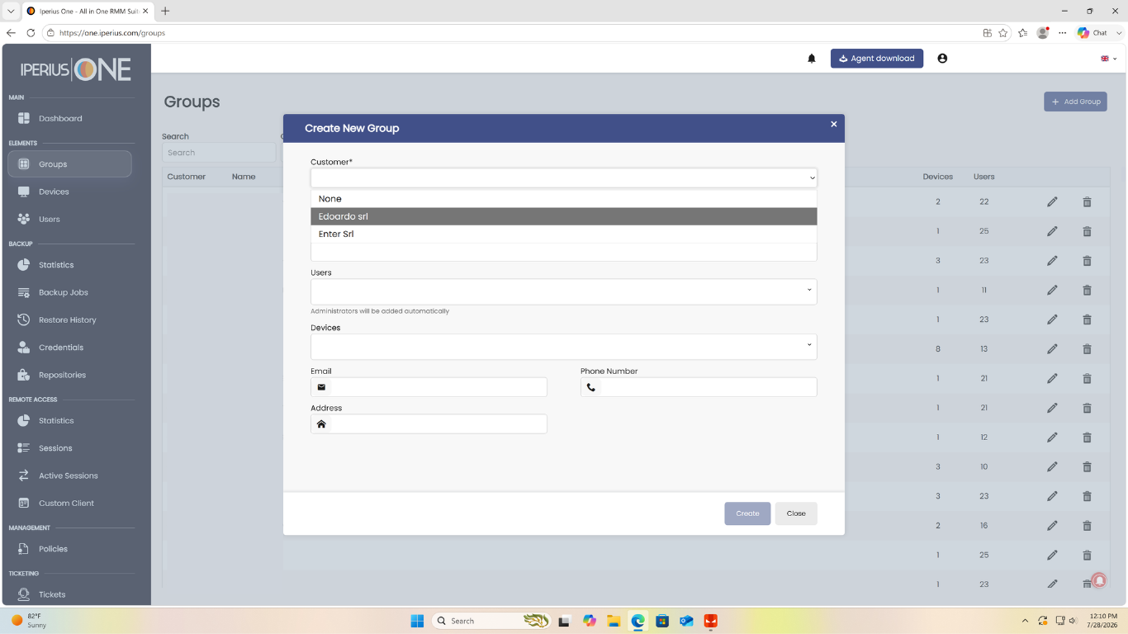Click the Create button
Viewport: 1128px width, 634px height.
[x=747, y=513]
